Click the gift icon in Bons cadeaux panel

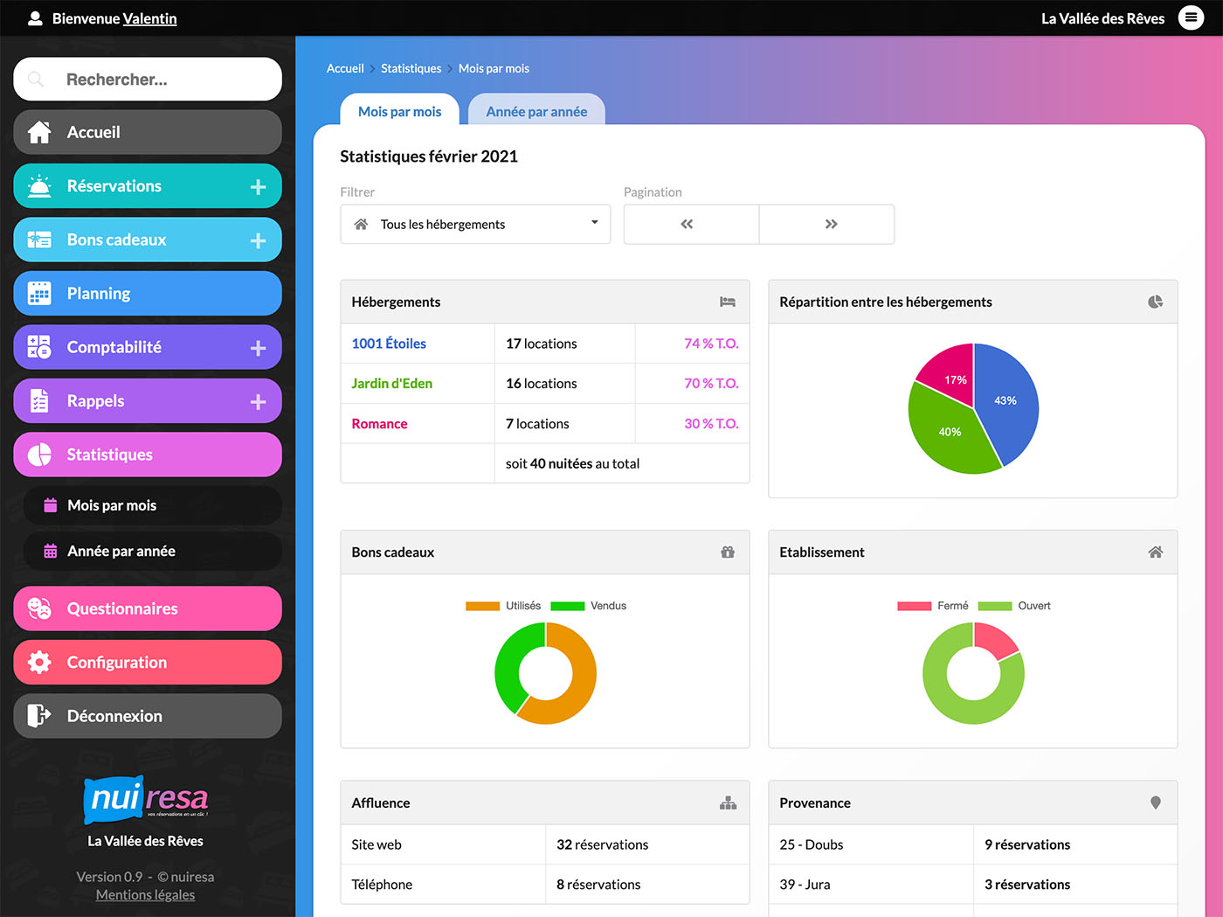click(x=727, y=552)
